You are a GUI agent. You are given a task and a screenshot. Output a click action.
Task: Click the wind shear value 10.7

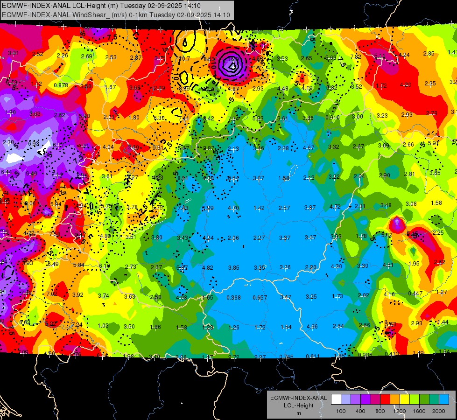coord(184,59)
